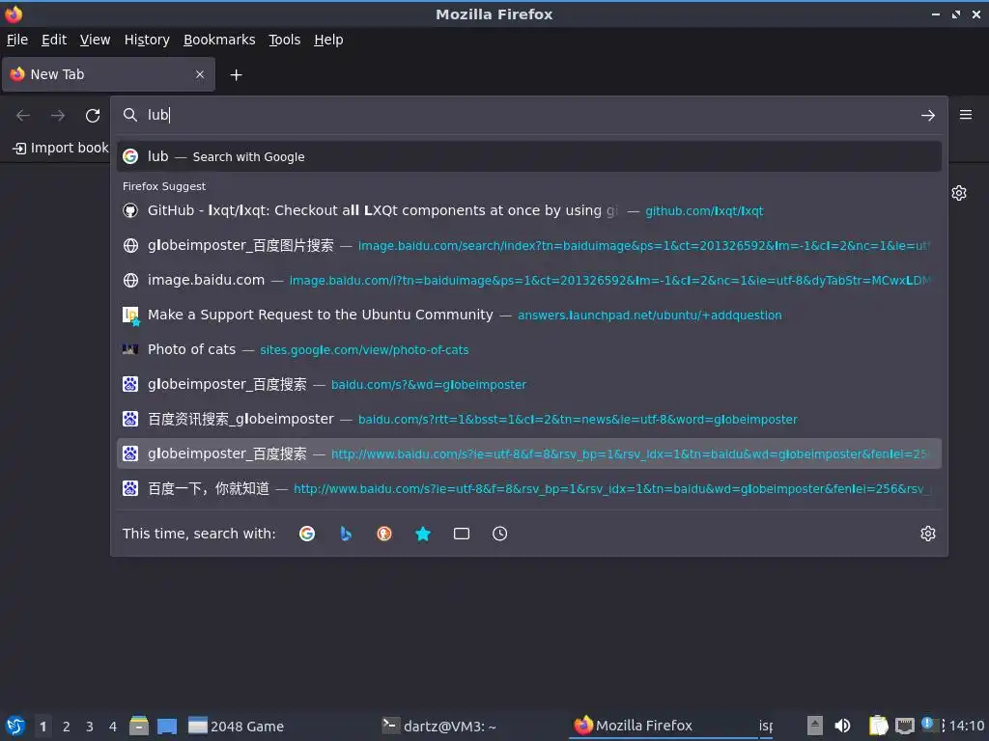The height and width of the screenshot is (741, 989).
Task: Search bookmarks with star icon
Action: [423, 534]
